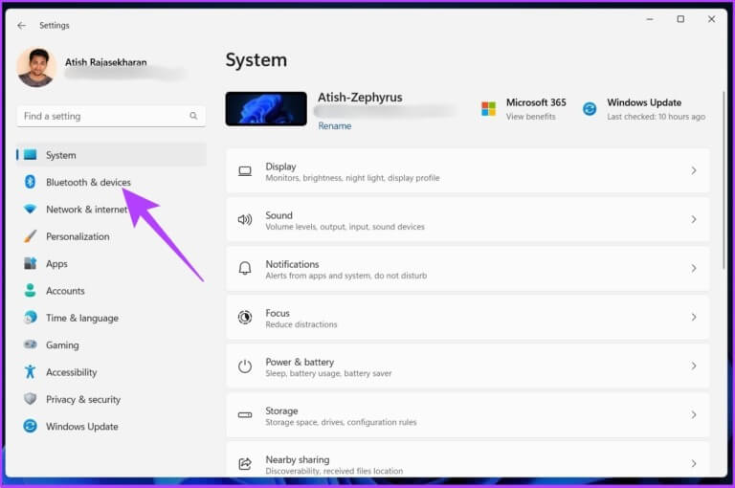
Task: Open Apps section
Action: [x=112, y=263]
